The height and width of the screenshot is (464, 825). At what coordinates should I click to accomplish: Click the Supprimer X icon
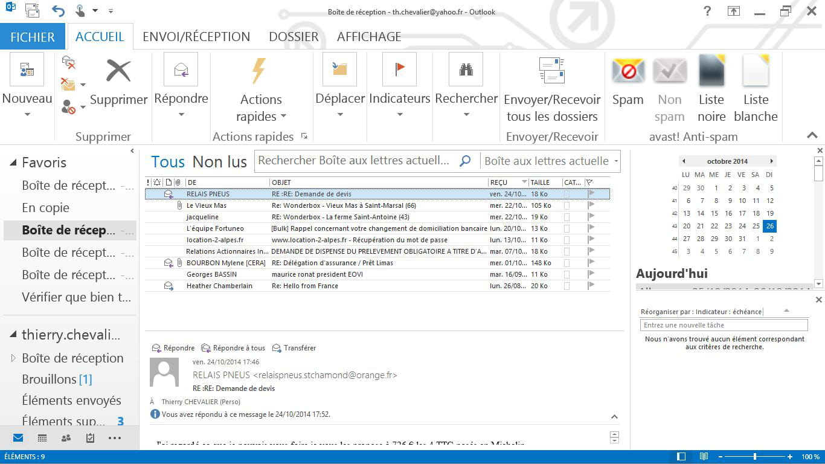point(118,71)
